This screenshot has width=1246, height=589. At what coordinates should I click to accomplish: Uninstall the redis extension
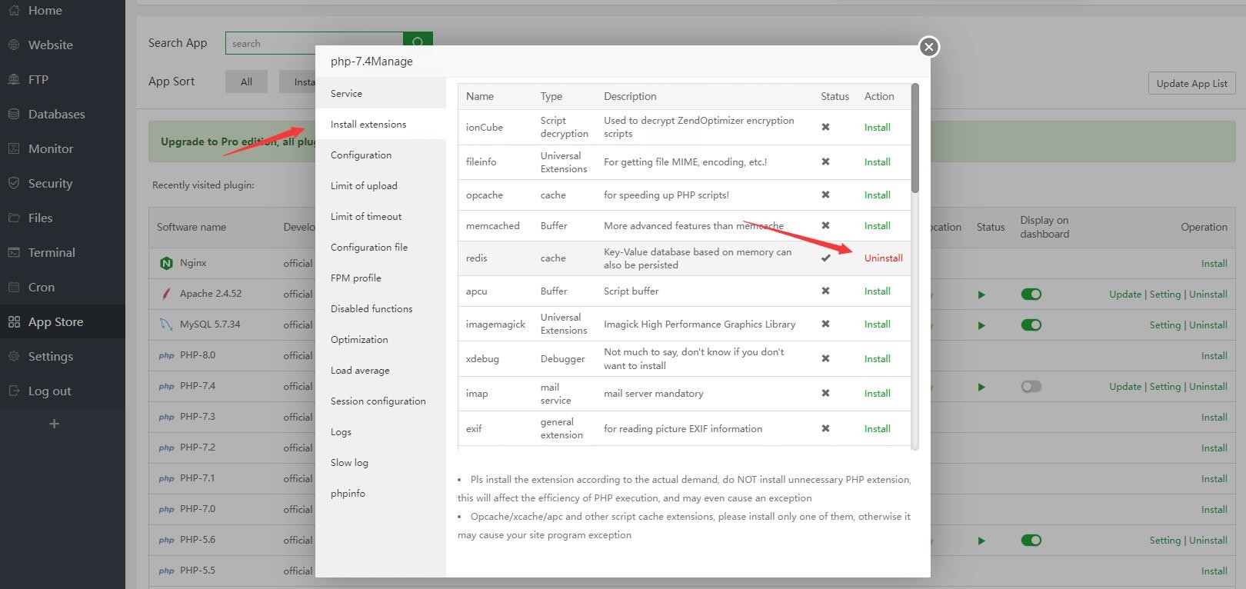883,258
